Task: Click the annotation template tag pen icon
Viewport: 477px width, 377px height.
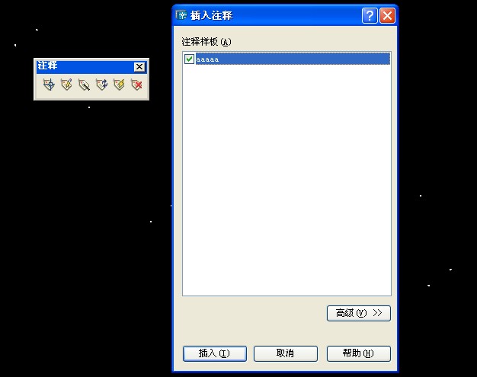Action: 84,85
